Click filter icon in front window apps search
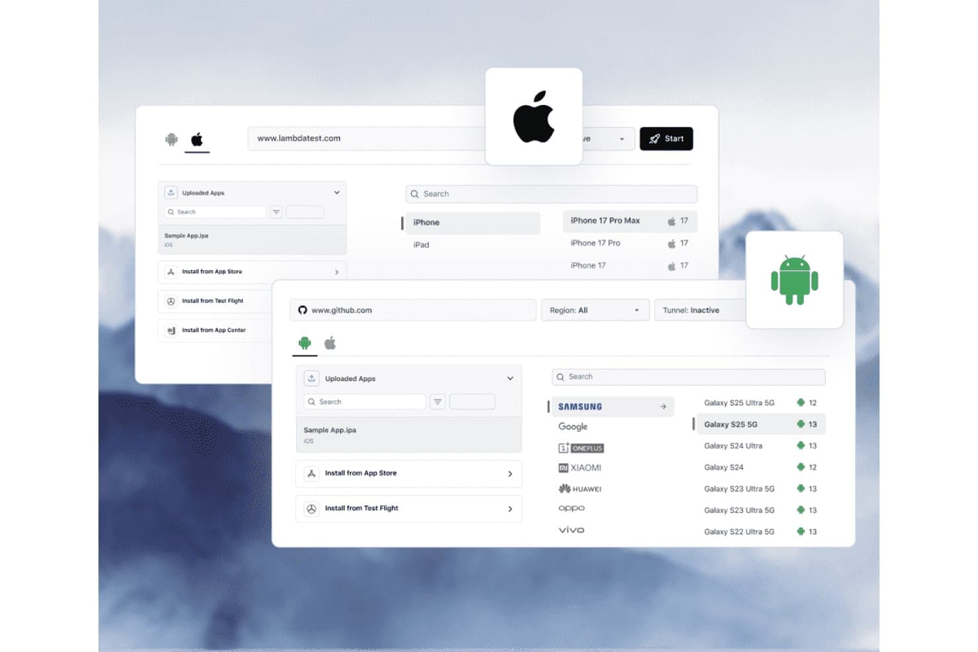 [437, 402]
